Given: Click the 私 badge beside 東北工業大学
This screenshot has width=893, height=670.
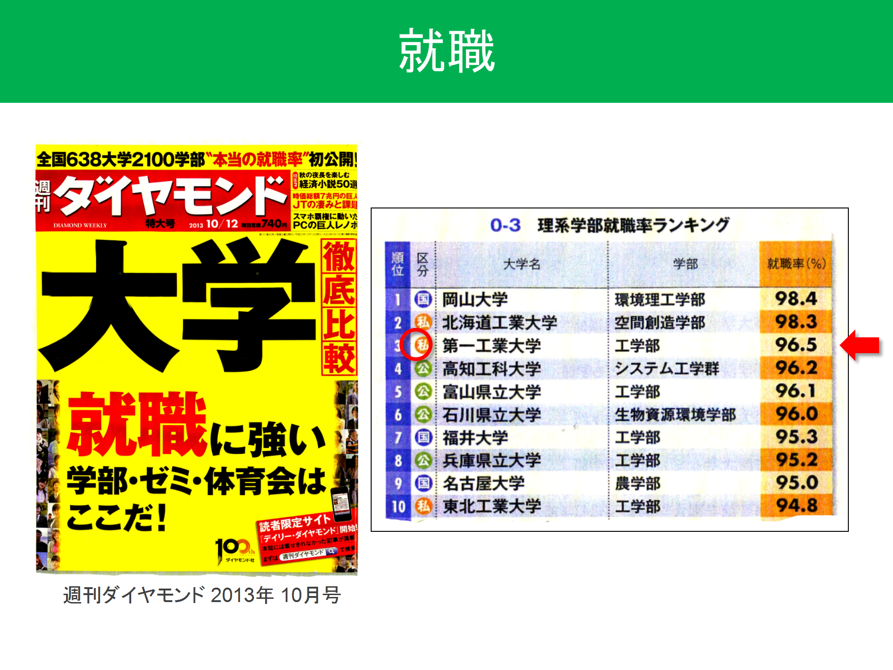Looking at the screenshot, I should tap(423, 506).
